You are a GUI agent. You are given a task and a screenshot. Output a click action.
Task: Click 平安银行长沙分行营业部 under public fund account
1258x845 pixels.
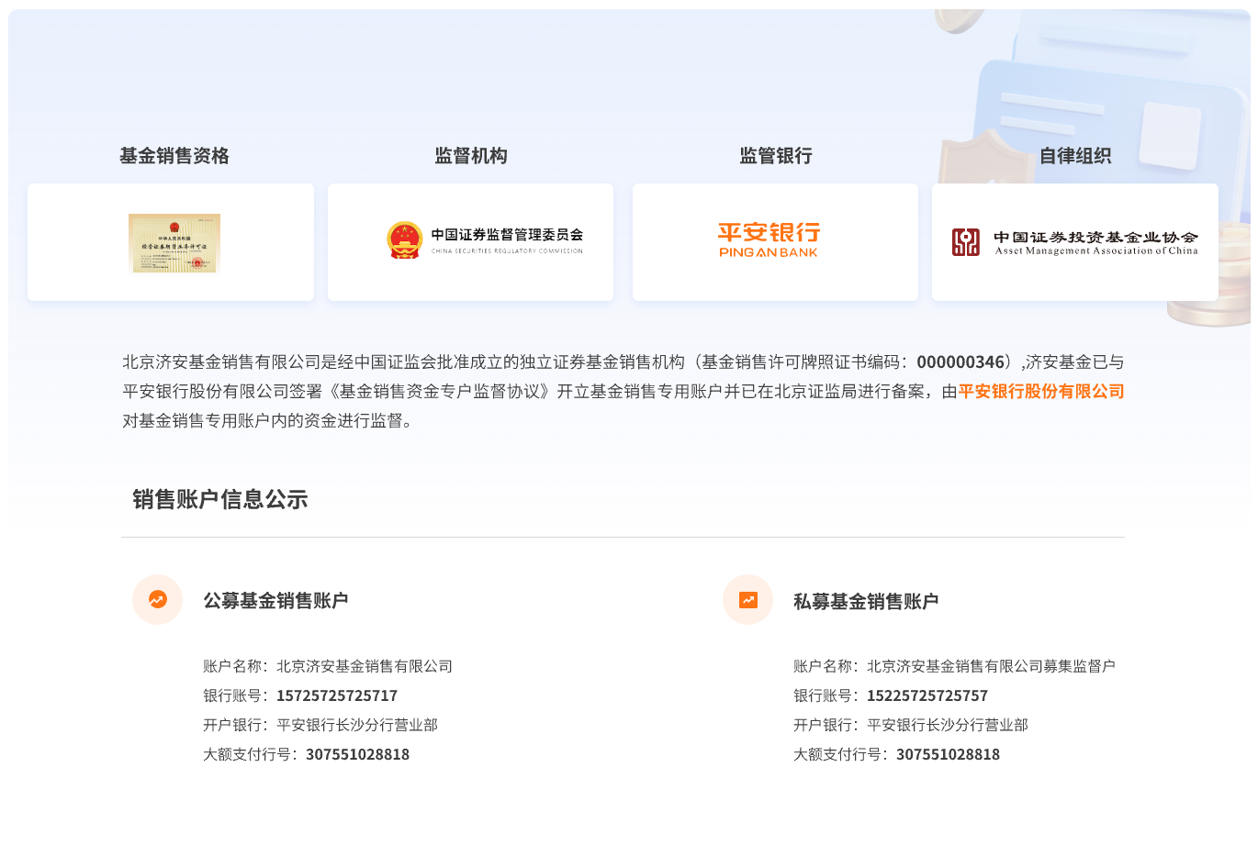(x=357, y=725)
